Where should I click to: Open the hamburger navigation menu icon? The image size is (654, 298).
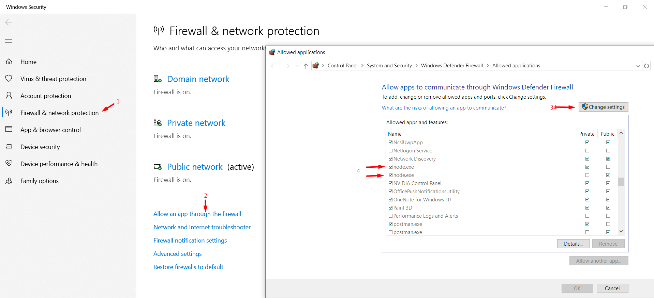click(9, 41)
